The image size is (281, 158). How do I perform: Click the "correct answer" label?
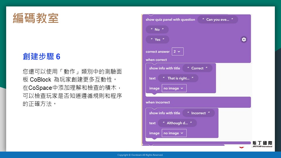click(157, 51)
